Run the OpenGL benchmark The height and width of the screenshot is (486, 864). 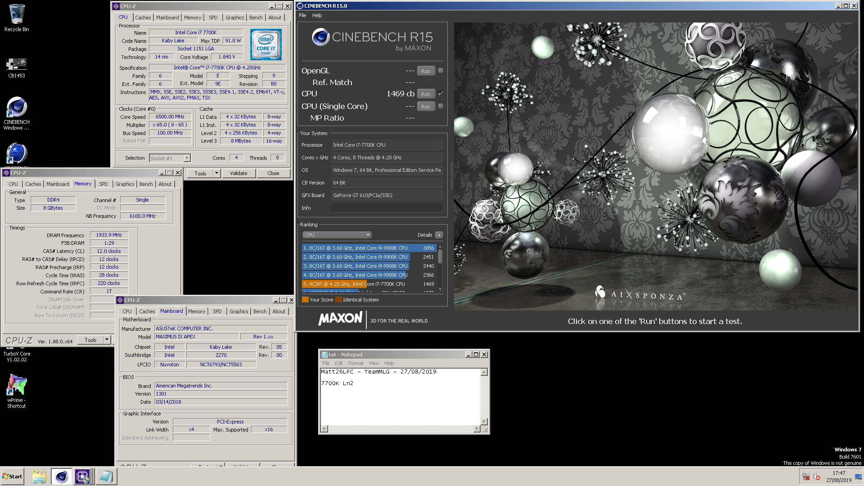426,71
